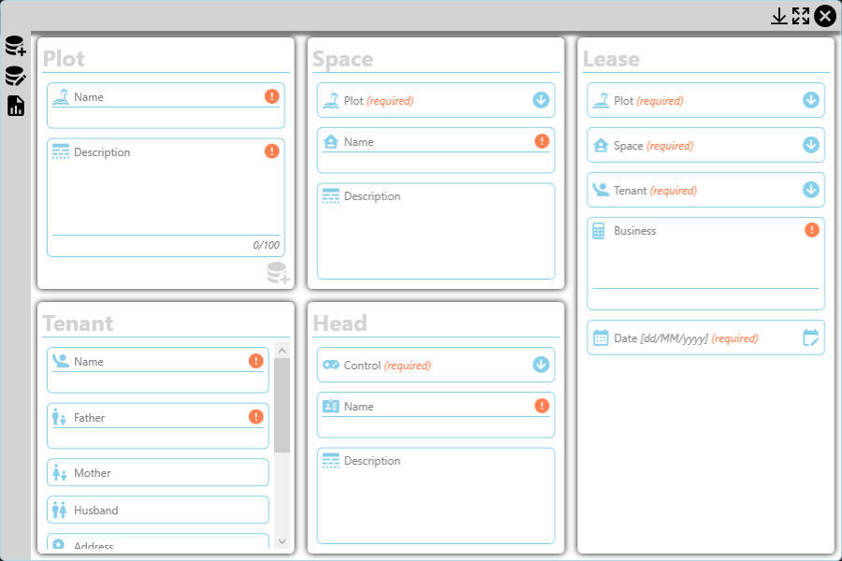Select the Lease panel header

(x=613, y=58)
